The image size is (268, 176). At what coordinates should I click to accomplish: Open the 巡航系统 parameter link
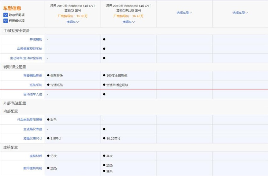pos(36,85)
